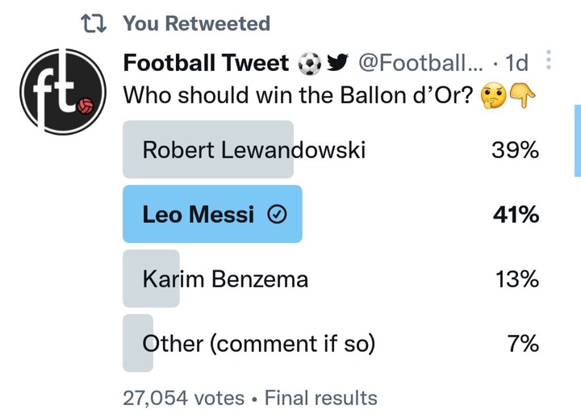Click the Twitter bird emoji in name

[x=337, y=63]
